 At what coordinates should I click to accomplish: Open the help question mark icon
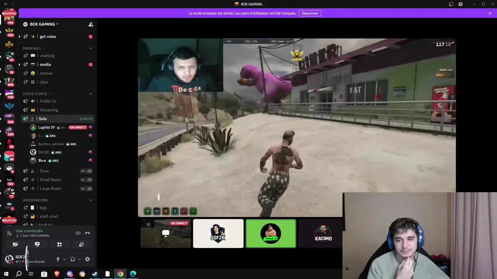(461, 4)
